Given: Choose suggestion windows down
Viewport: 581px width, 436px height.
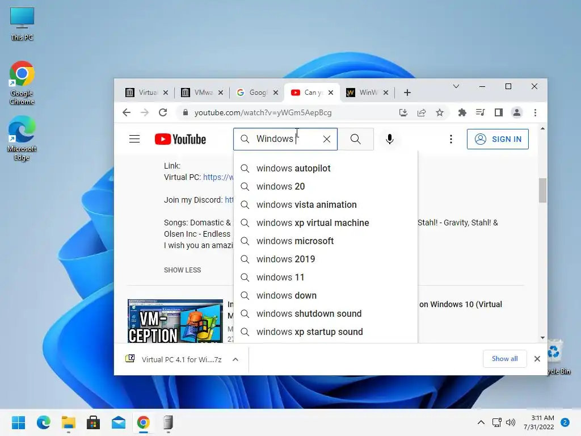Looking at the screenshot, I should pyautogui.click(x=326, y=295).
